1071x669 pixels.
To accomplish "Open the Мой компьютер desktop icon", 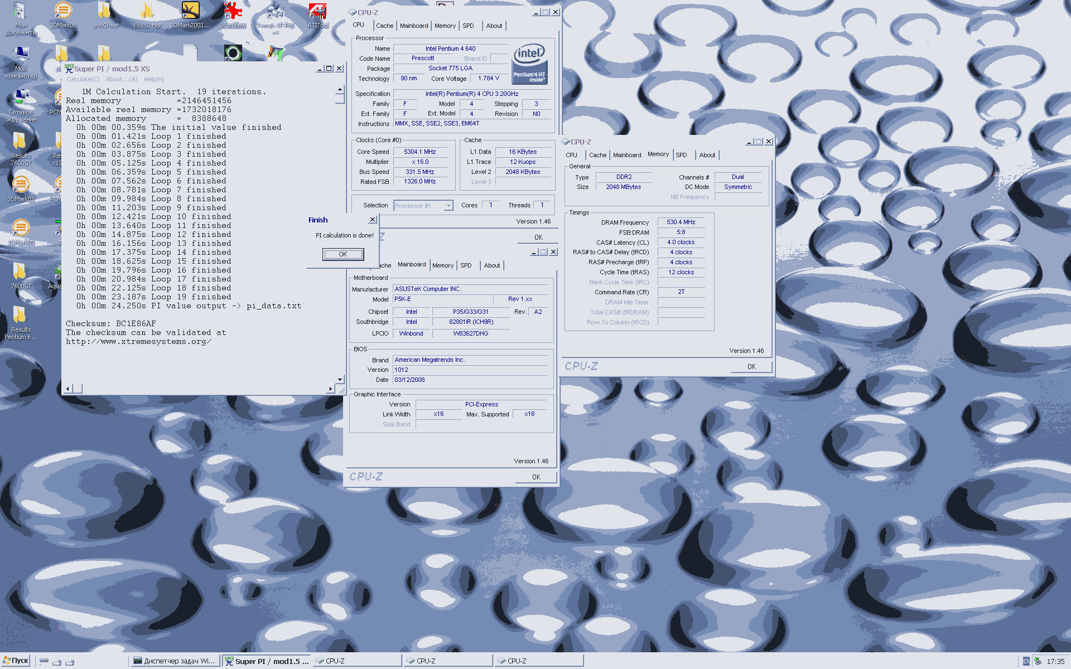I will [x=21, y=61].
